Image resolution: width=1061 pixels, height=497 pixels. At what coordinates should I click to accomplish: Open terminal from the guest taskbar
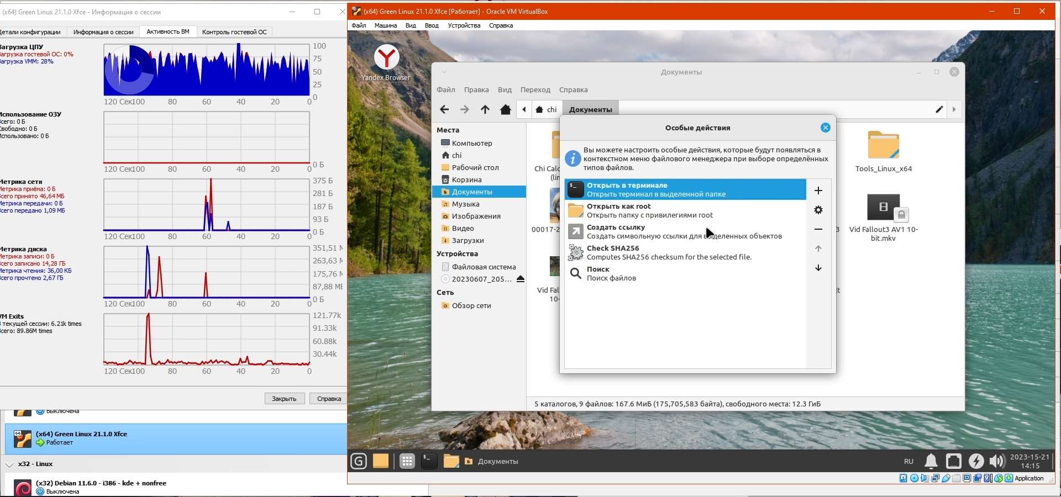(x=429, y=461)
